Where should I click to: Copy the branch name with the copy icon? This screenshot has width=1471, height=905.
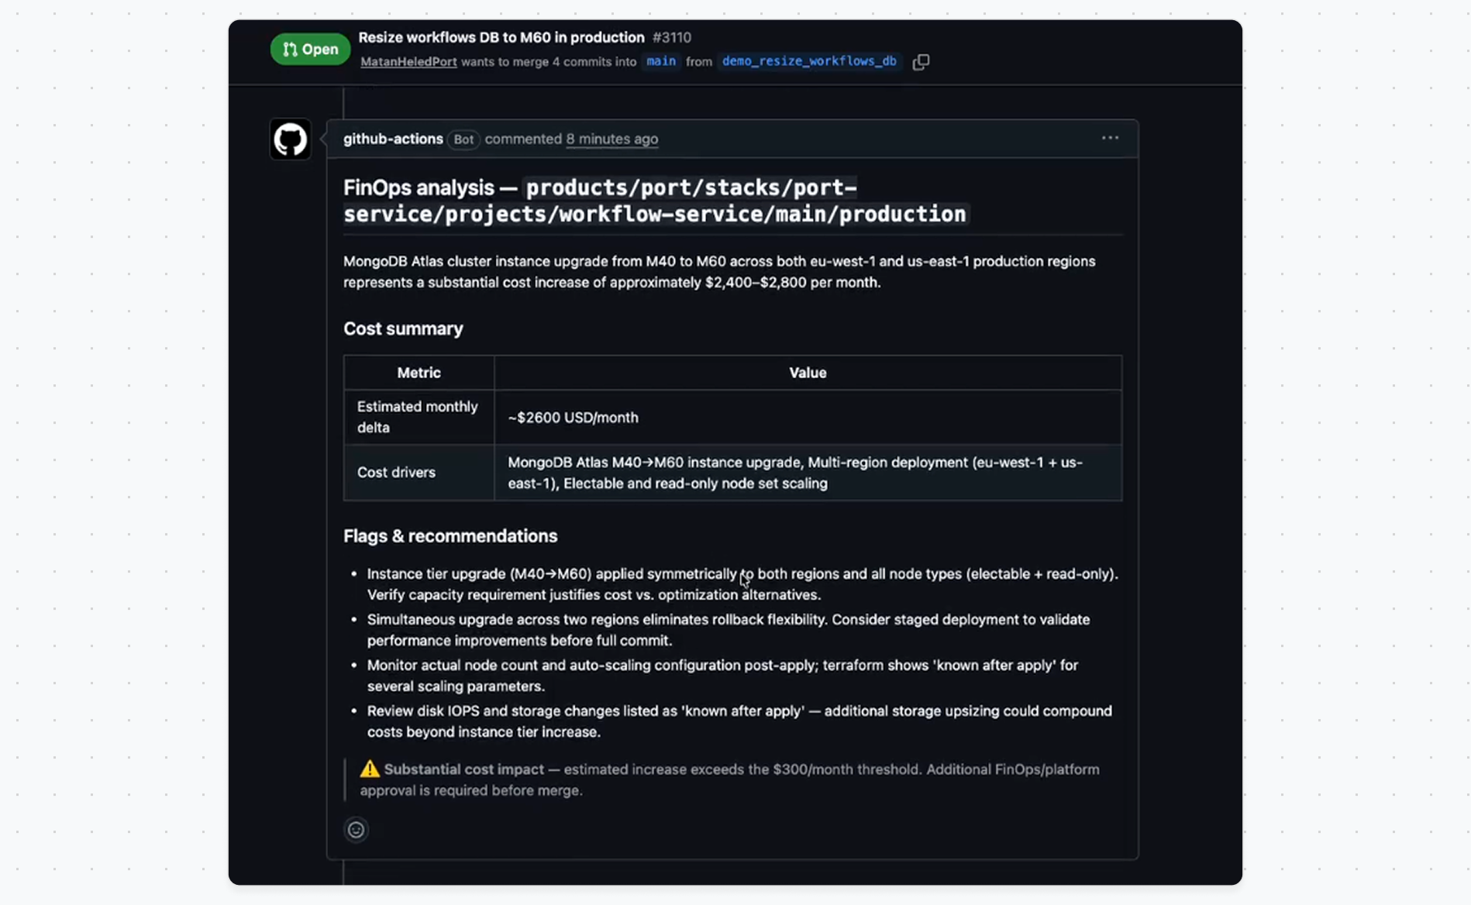pyautogui.click(x=921, y=62)
